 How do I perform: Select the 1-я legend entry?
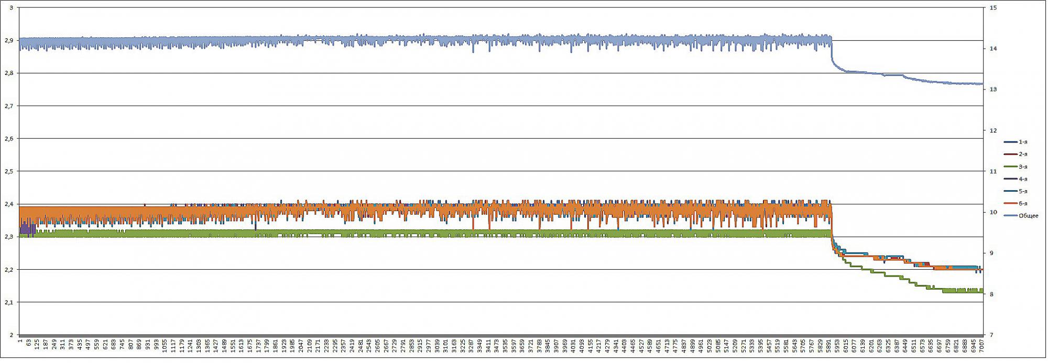click(x=1022, y=142)
